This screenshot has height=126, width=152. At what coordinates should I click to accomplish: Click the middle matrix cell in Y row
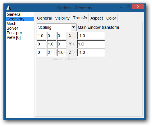[52, 44]
